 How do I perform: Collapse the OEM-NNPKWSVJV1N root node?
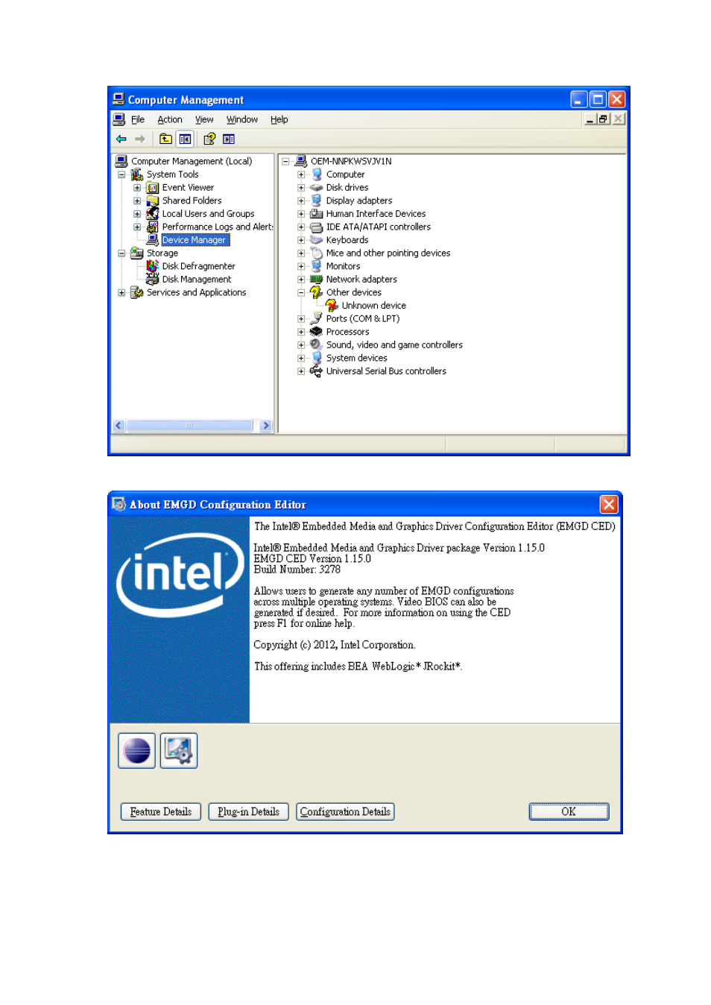[285, 161]
